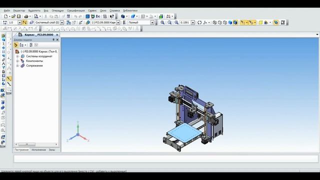This screenshot has height=180, width=320.
Task: Switch to the Исполнения tab
Action: (x=38, y=150)
